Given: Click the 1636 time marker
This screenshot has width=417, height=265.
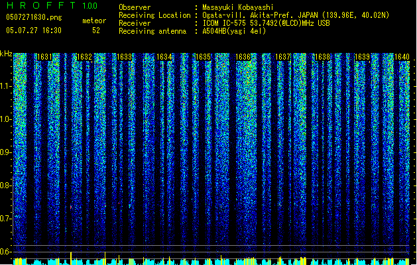Looking at the screenshot, I should click(x=243, y=57).
